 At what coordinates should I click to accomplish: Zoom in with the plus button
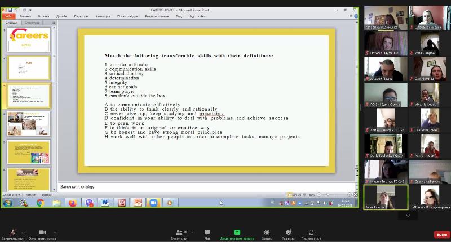click(350, 195)
